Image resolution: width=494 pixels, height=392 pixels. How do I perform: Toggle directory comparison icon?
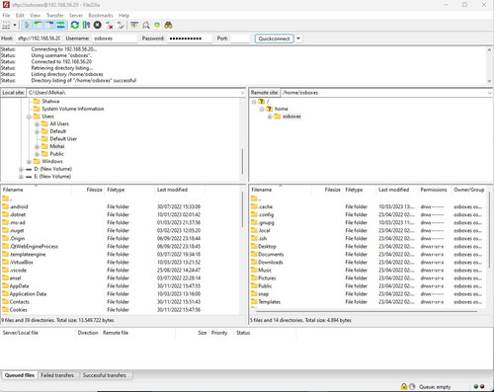coord(146,25)
